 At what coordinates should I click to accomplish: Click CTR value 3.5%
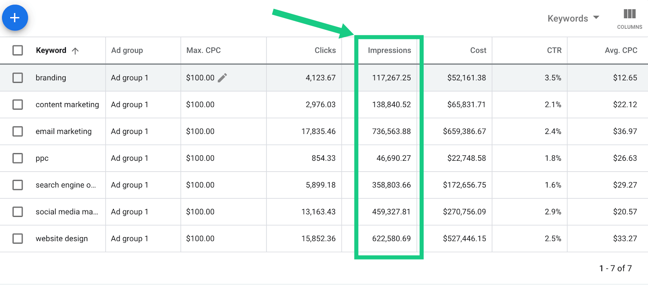coord(553,78)
